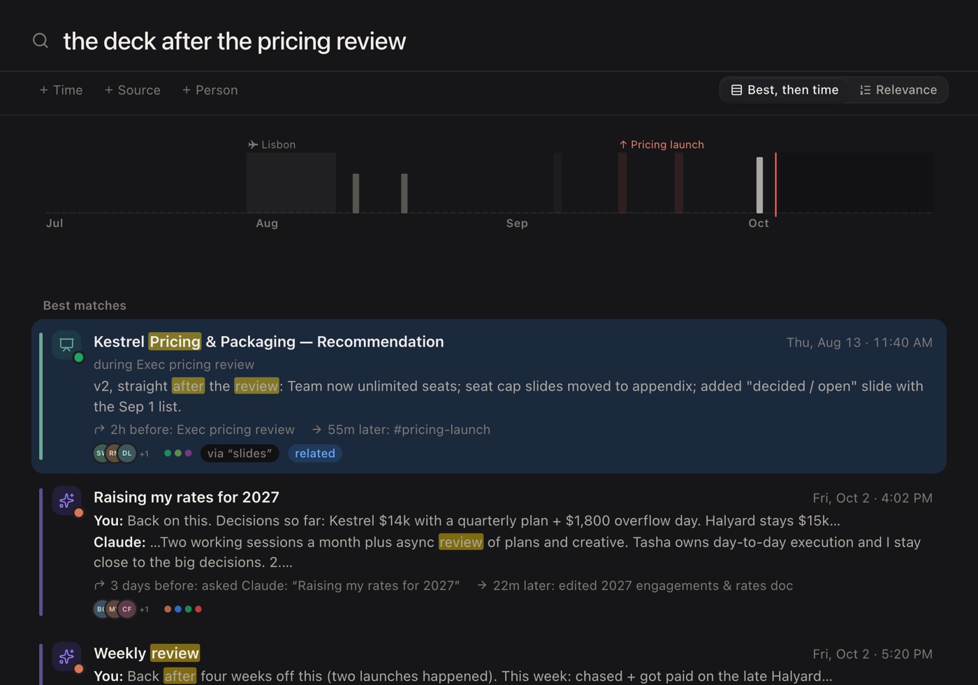978x685 pixels.
Task: Click the 'related' tag
Action: click(x=315, y=454)
